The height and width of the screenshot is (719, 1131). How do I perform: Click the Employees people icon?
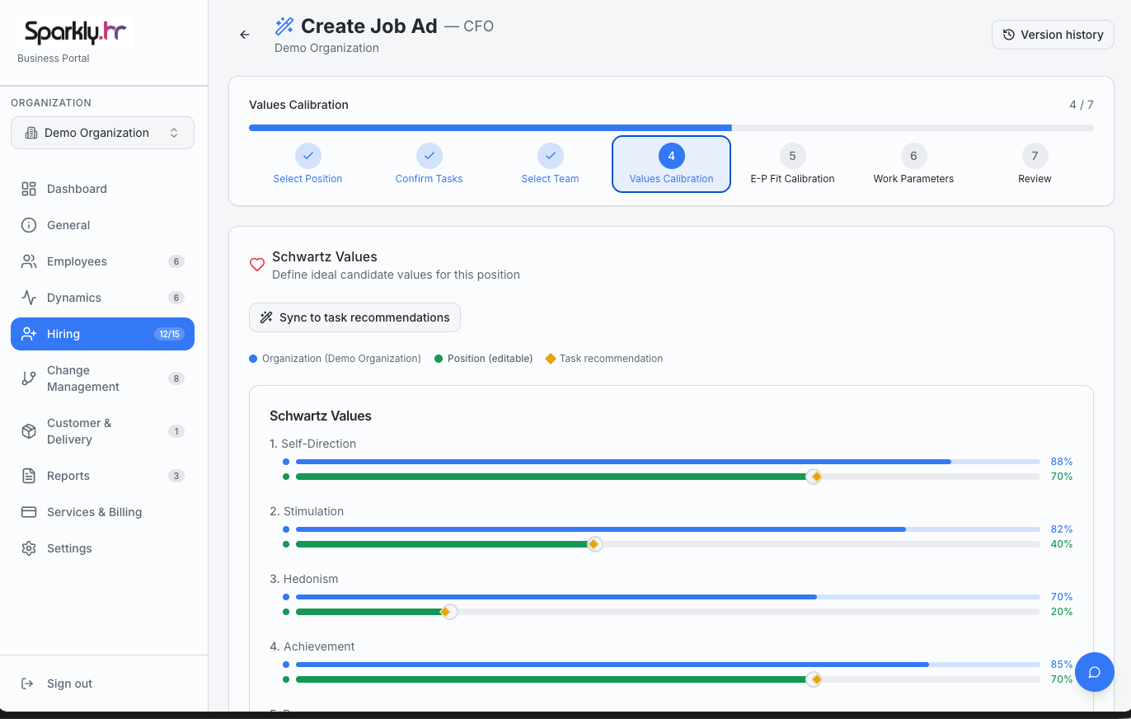(x=29, y=261)
